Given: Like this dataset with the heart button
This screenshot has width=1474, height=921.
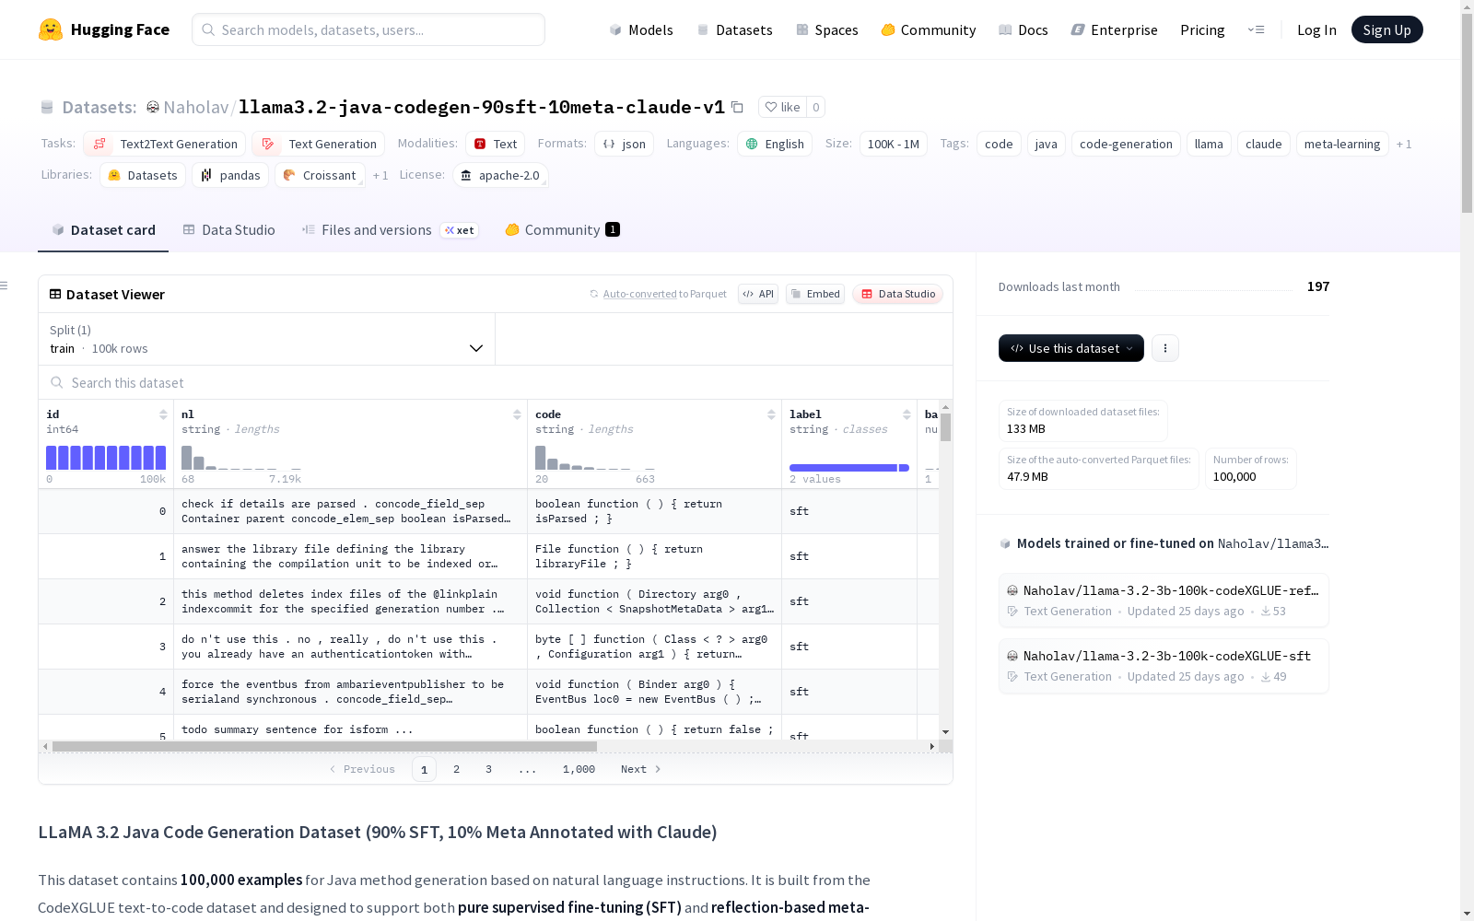Looking at the screenshot, I should tap(782, 107).
